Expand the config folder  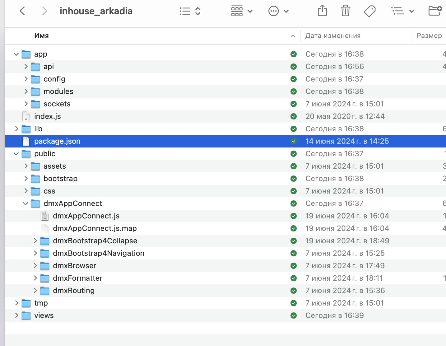coord(26,79)
